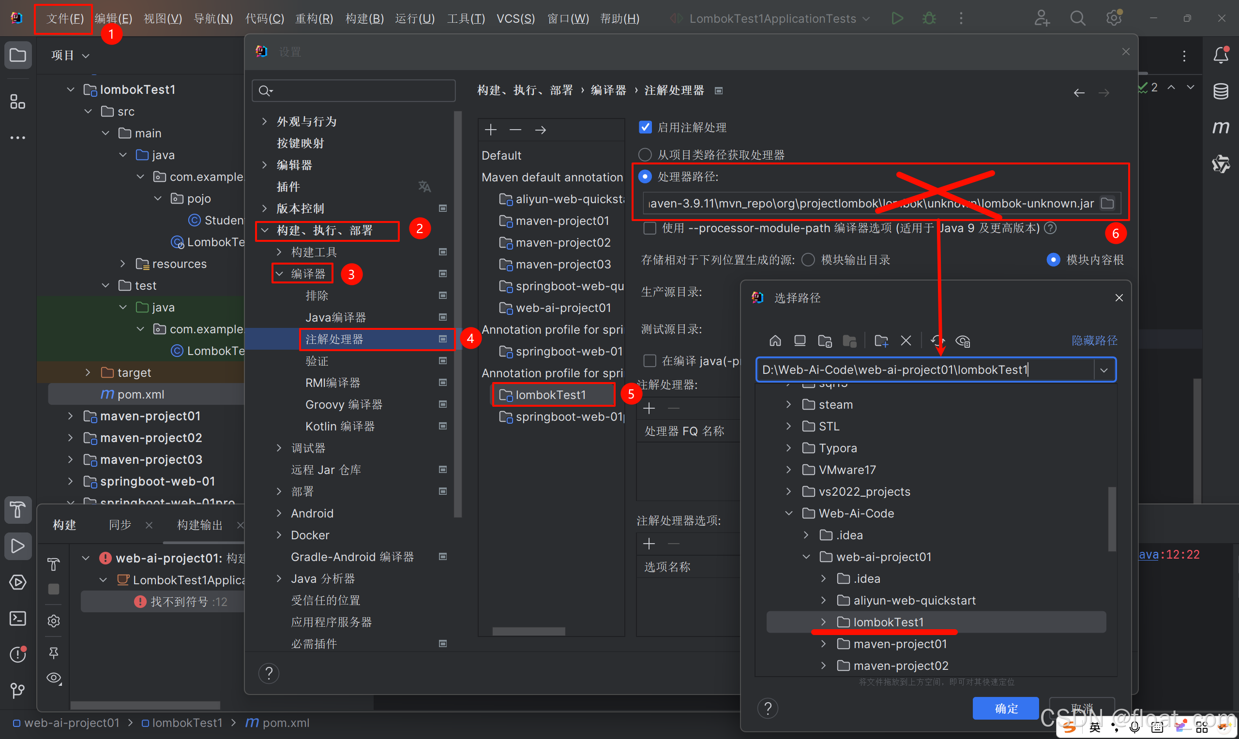Open the Database tool window

[x=1220, y=91]
